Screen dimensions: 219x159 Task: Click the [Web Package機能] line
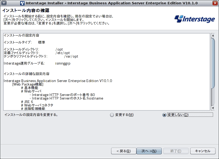tap(28, 84)
